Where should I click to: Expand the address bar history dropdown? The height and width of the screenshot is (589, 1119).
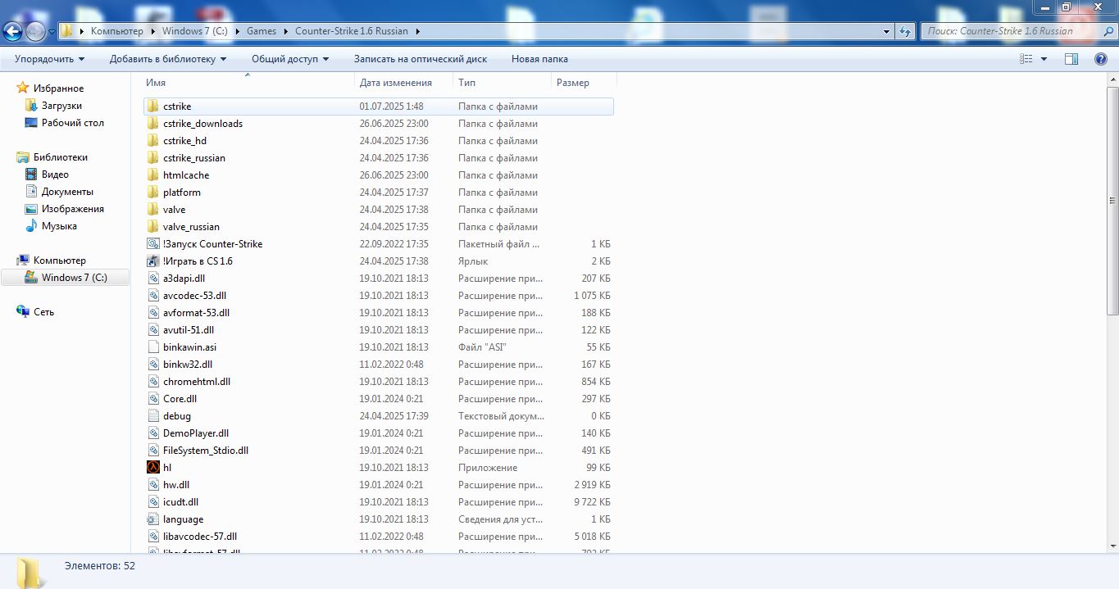[887, 31]
